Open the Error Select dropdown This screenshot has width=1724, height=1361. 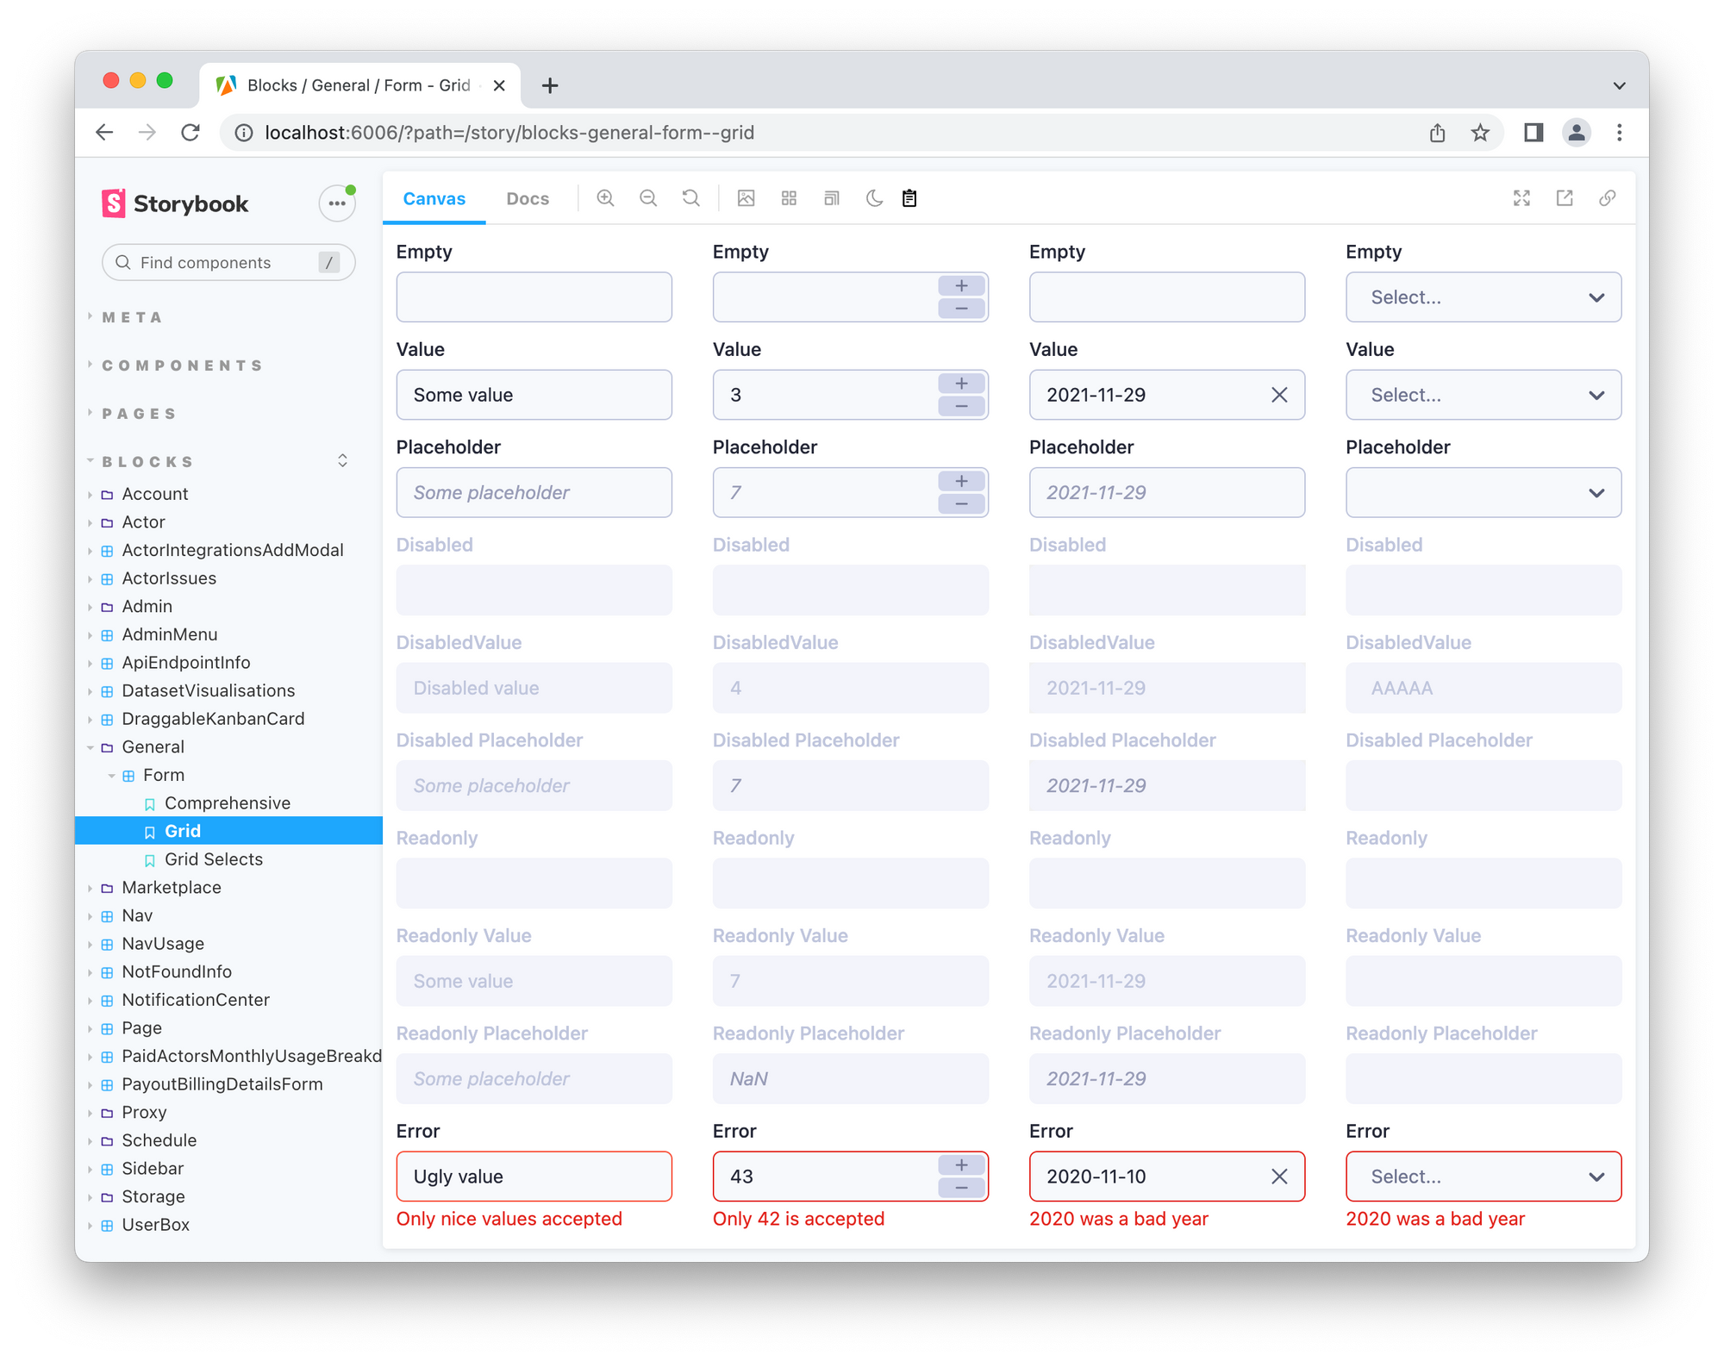1483,1177
